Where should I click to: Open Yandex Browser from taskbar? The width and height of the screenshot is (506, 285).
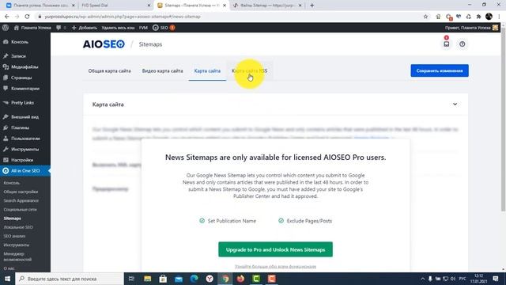210,279
